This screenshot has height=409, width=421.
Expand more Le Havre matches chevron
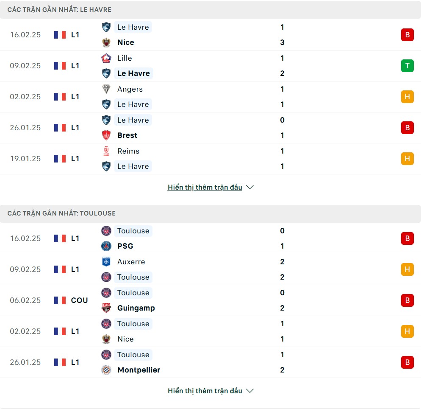click(x=250, y=187)
